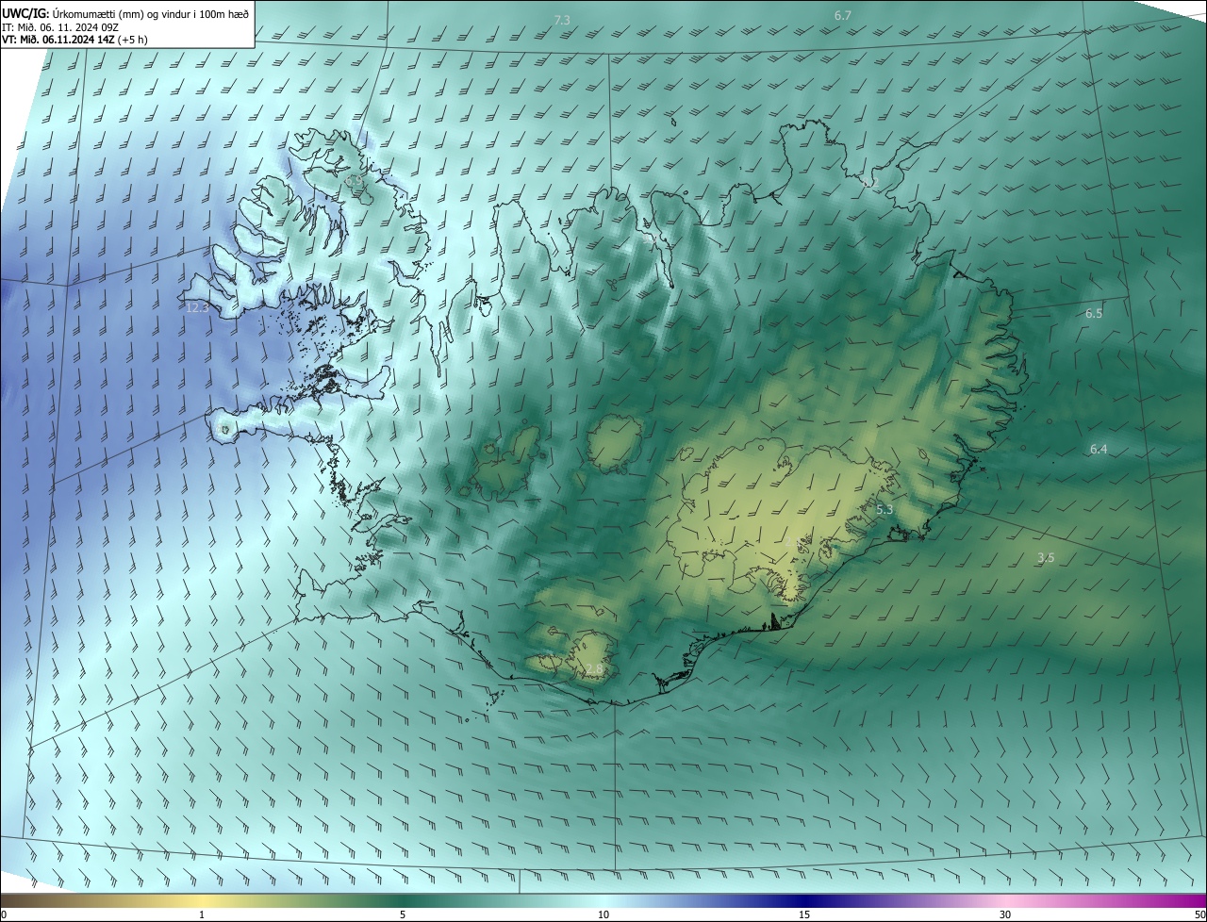The height and width of the screenshot is (922, 1207).
Task: Click the 12.3 value label near the Westfjords
Action: 197,307
